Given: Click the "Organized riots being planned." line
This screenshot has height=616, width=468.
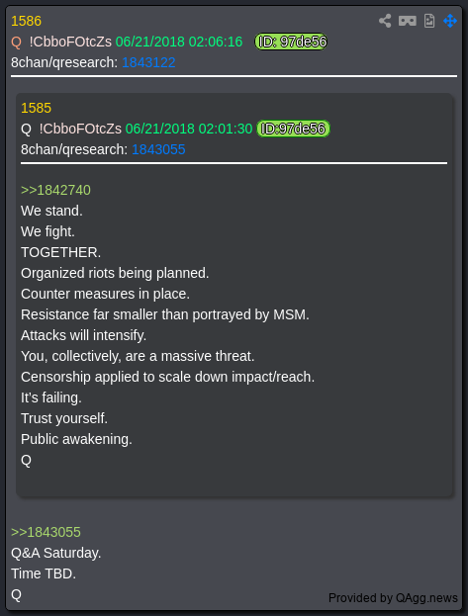Looking at the screenshot, I should coord(115,273).
